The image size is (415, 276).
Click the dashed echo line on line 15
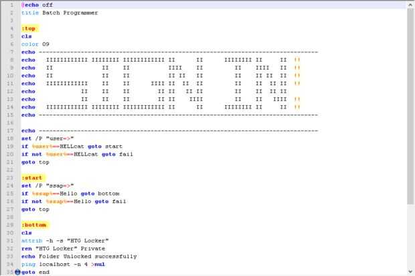(169, 115)
